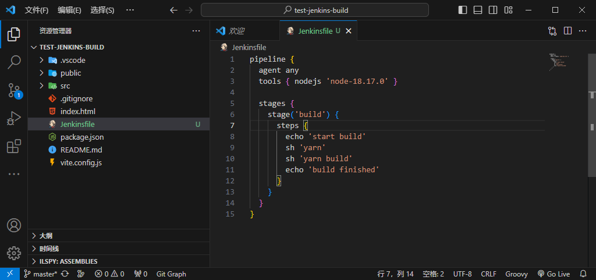
Task: Open the Search view in activity bar
Action: click(14, 62)
